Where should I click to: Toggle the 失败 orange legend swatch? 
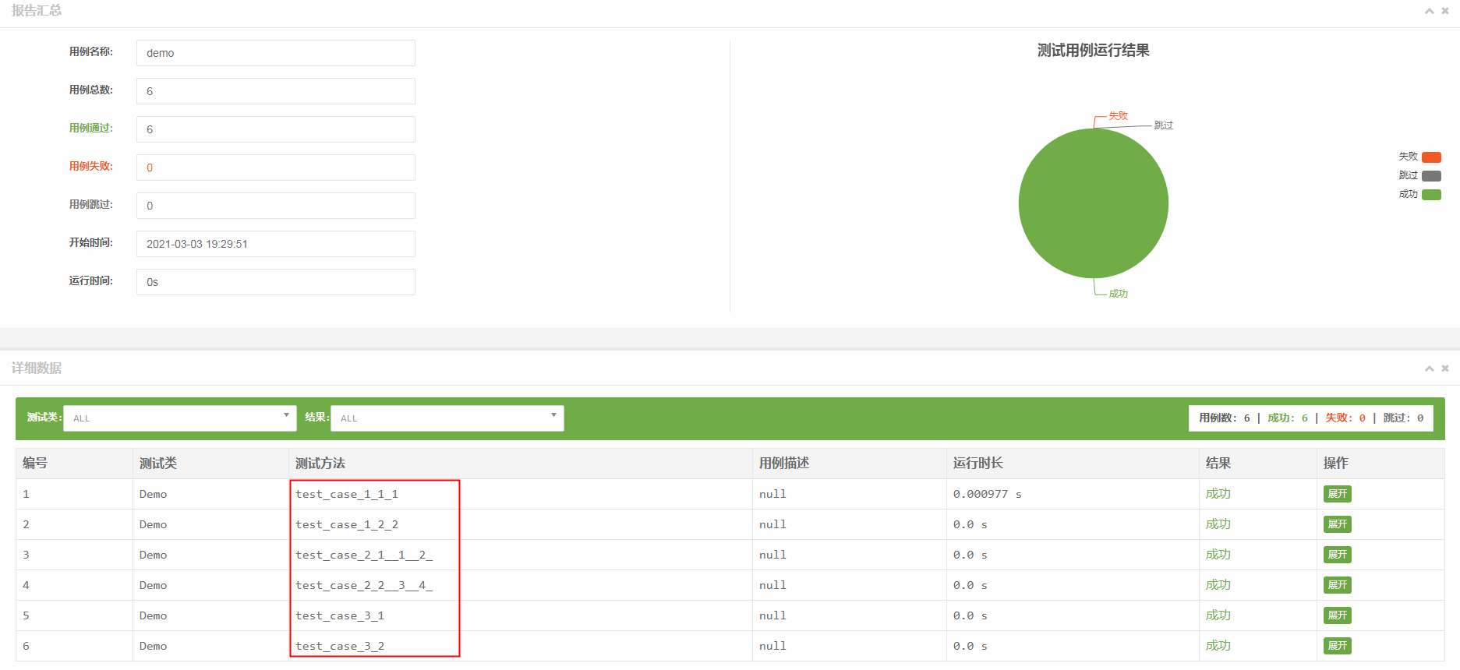coord(1431,157)
